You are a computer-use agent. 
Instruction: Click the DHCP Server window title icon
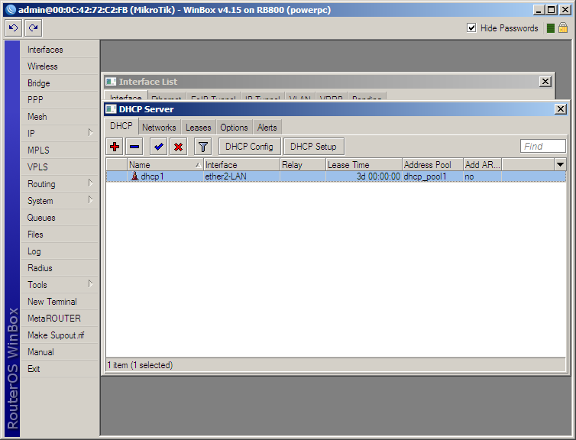pos(111,109)
